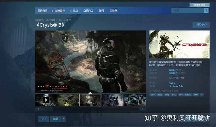The width and height of the screenshot is (216, 127).
Task: Click the Crysis 3 header capsule image
Action: pos(179,44)
